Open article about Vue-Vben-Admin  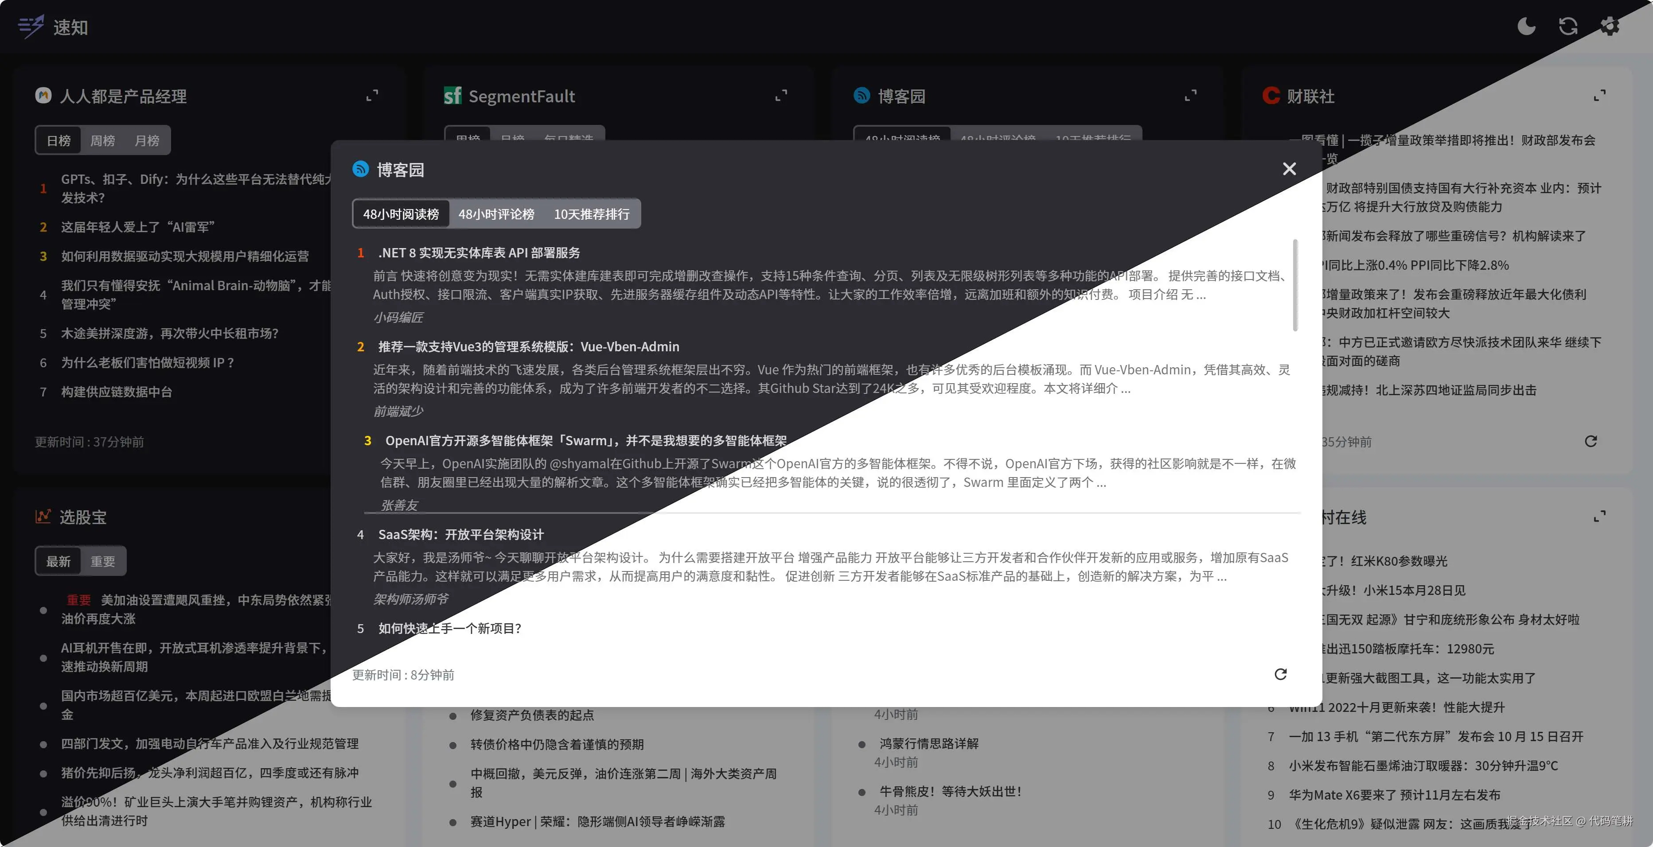(528, 346)
